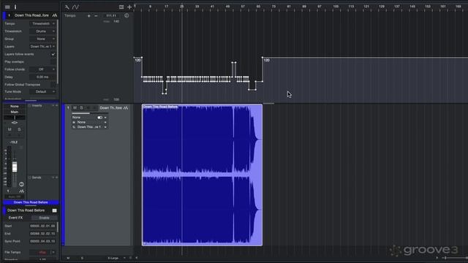Viewport: 468px width, 263px height.
Task: Click waveform icon in track header
Action: click(x=126, y=107)
